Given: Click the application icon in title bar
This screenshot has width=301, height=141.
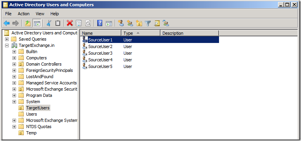Looking at the screenshot, I should (x=5, y=5).
